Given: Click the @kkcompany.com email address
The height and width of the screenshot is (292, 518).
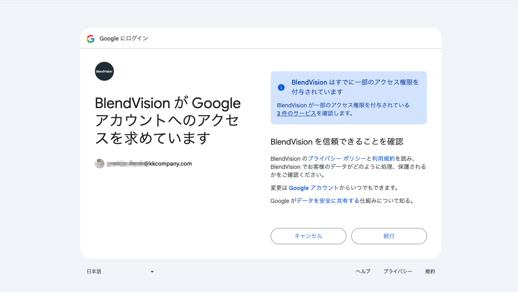Looking at the screenshot, I should coord(149,164).
